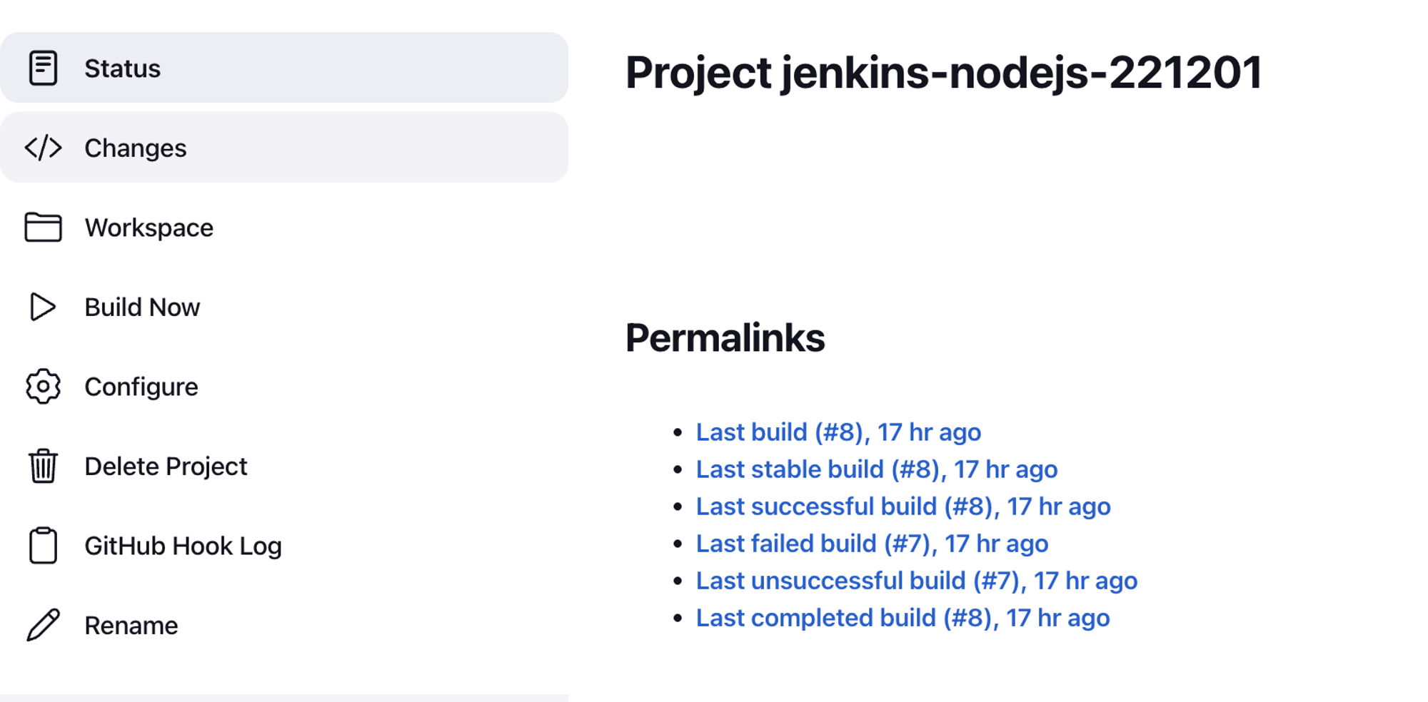Click the Configure gear icon
The height and width of the screenshot is (702, 1428).
click(43, 387)
